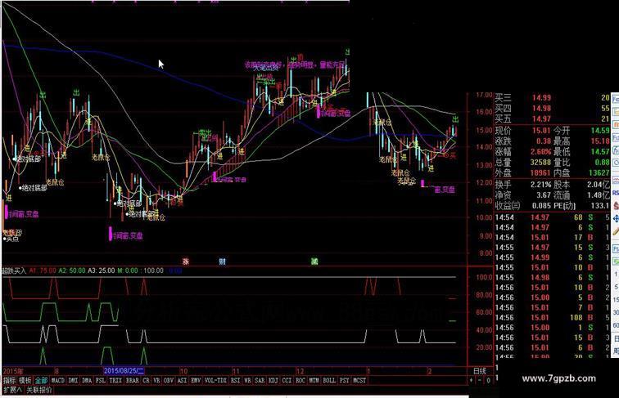Click the 14:56 trade row with volume 108
Image resolution: width=619 pixels, height=398 pixels.
pyautogui.click(x=553, y=318)
